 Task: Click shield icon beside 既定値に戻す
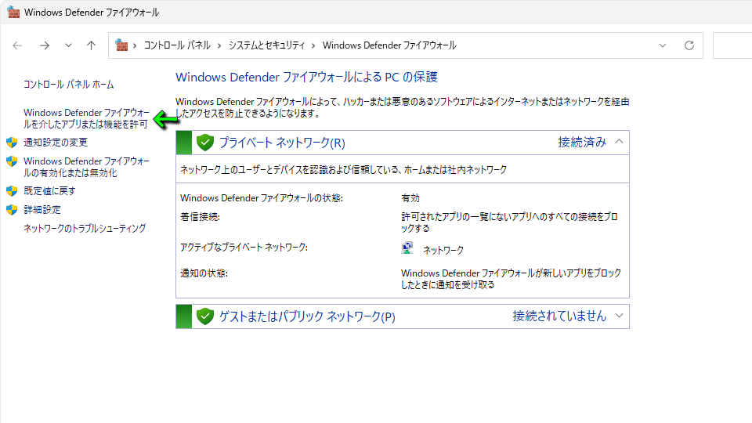[x=12, y=191]
